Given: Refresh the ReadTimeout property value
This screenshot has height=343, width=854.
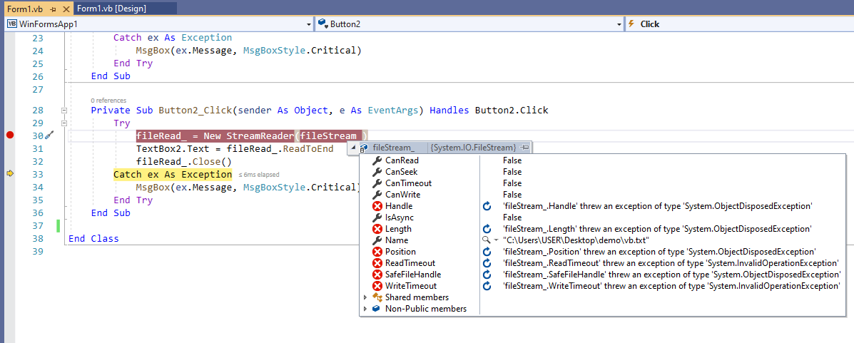Looking at the screenshot, I should pyautogui.click(x=487, y=264).
